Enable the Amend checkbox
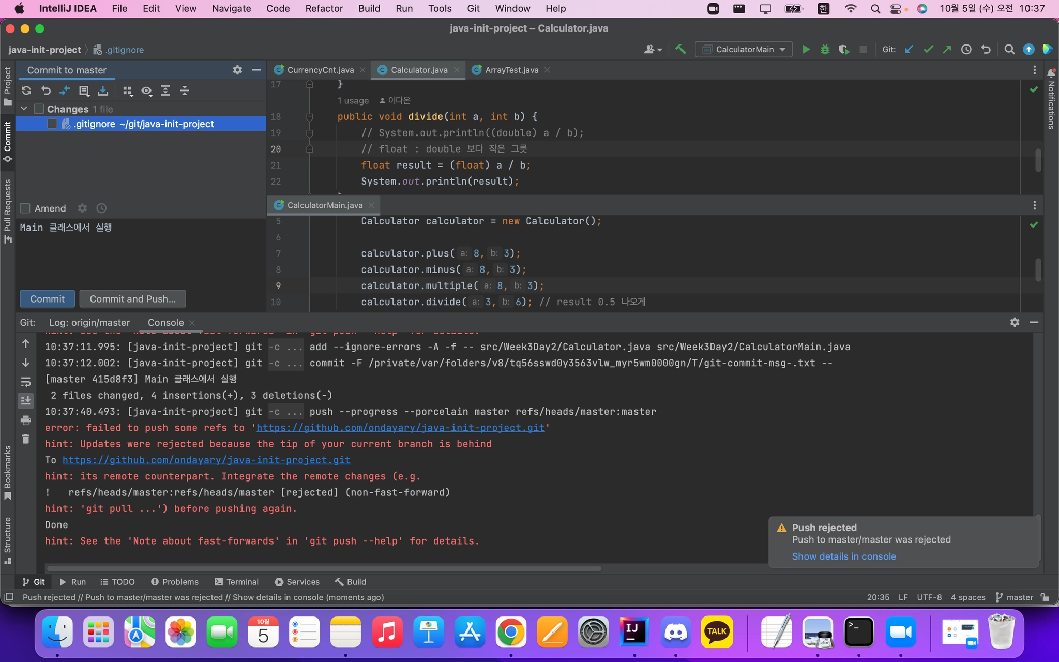 pyautogui.click(x=25, y=208)
